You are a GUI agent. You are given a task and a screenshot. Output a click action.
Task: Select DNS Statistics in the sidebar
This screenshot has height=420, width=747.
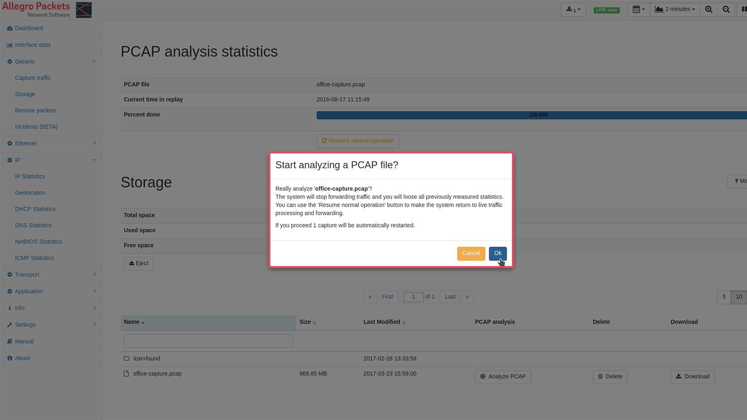tap(33, 226)
